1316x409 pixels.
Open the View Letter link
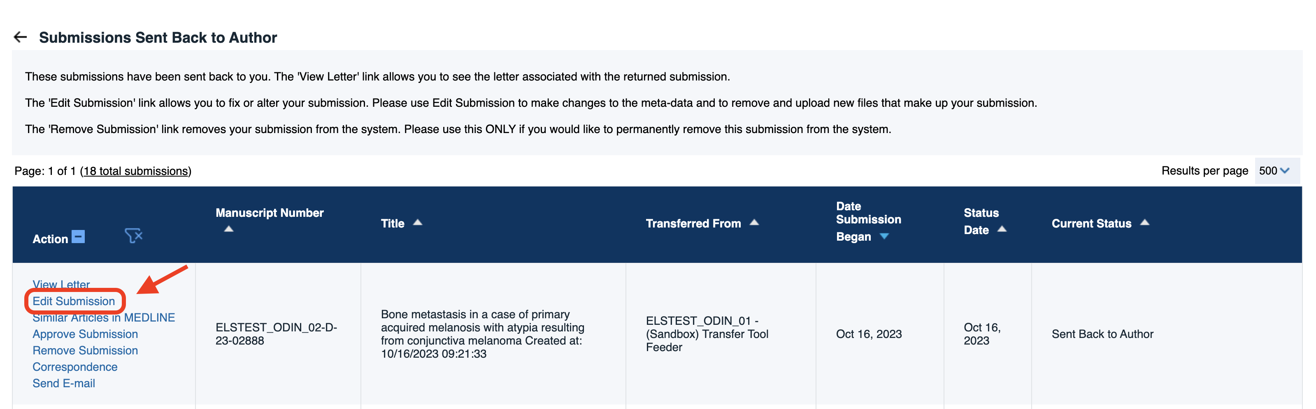point(61,283)
